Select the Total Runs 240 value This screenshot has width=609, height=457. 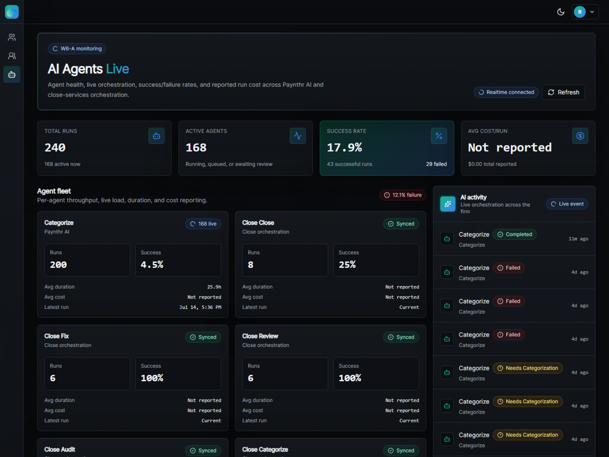(55, 148)
